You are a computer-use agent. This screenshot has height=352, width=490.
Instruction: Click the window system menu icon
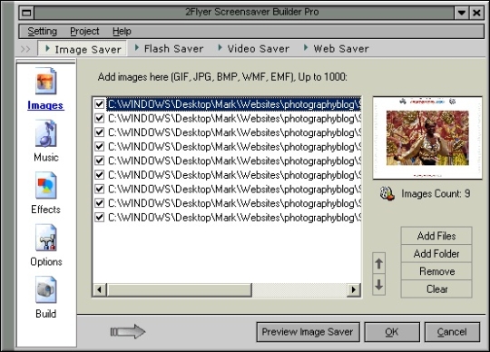coord(26,13)
